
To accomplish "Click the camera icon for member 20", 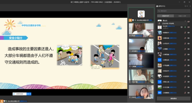I will pos(189,82).
